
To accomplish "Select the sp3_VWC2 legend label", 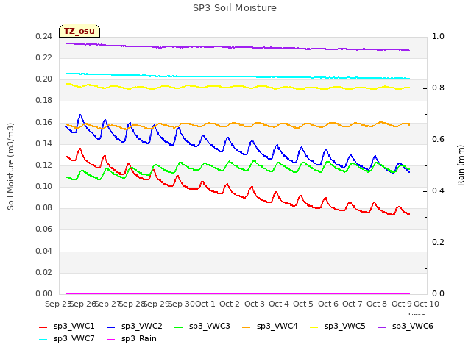I will click(142, 327).
